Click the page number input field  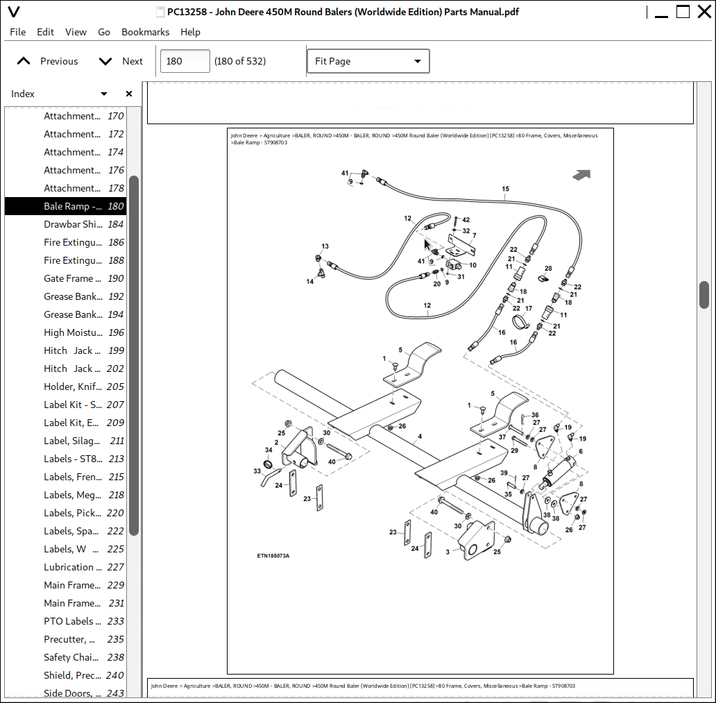coord(185,61)
